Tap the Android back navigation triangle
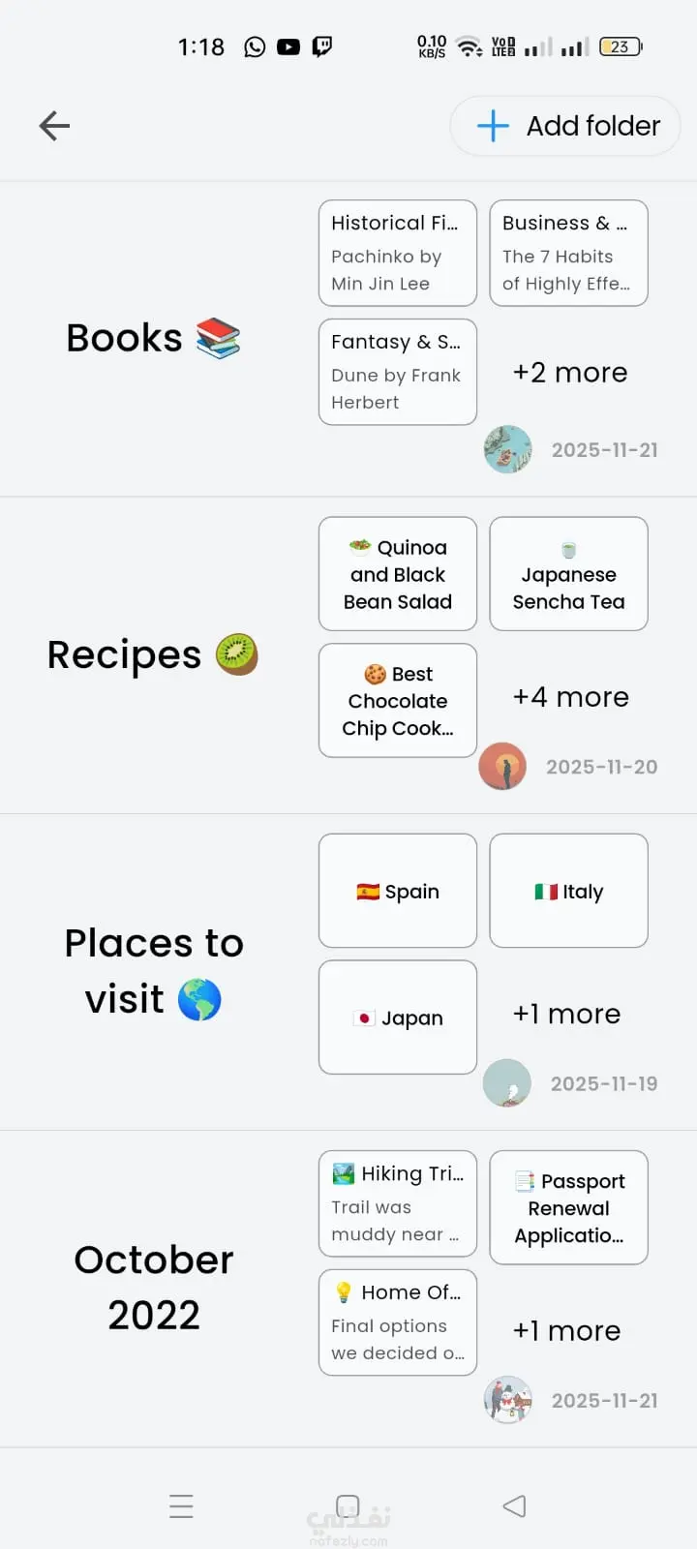 pyautogui.click(x=514, y=1506)
